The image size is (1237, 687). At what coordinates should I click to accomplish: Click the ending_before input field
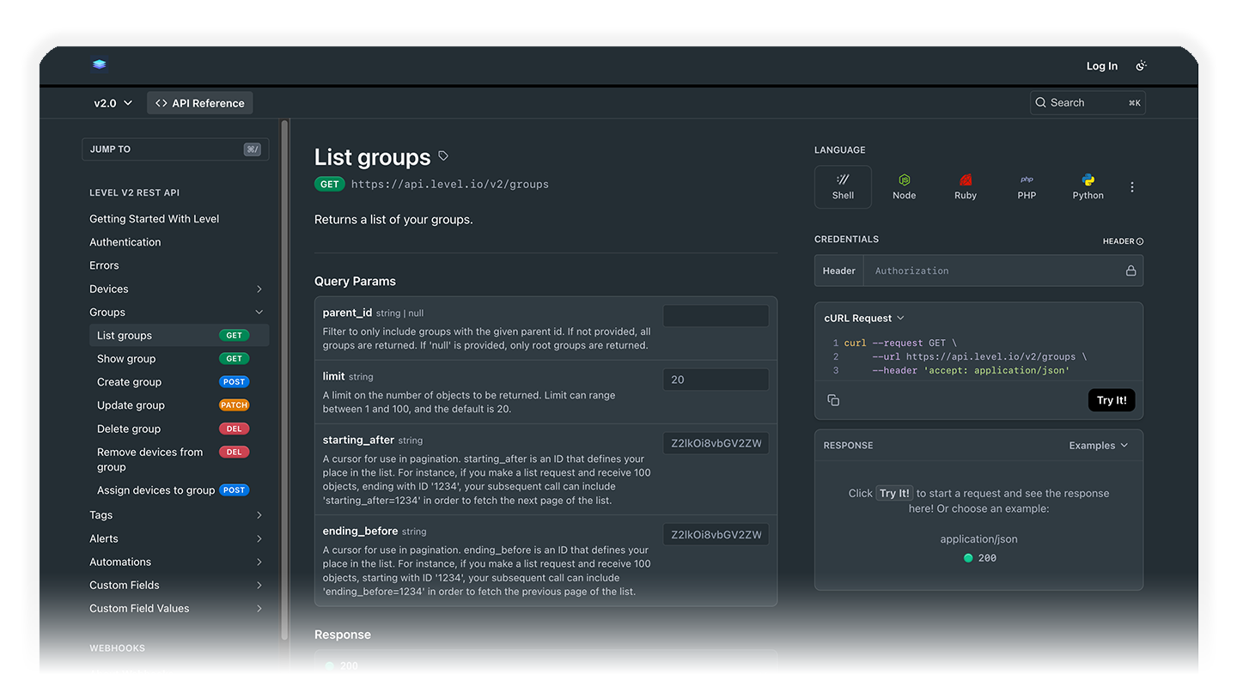(716, 534)
